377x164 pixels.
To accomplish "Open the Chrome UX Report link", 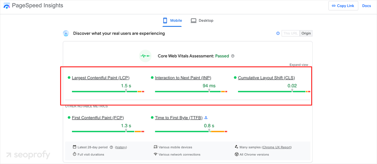I will 277,147.
